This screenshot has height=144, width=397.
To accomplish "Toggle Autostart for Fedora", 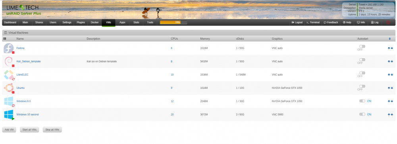I will click(362, 46).
